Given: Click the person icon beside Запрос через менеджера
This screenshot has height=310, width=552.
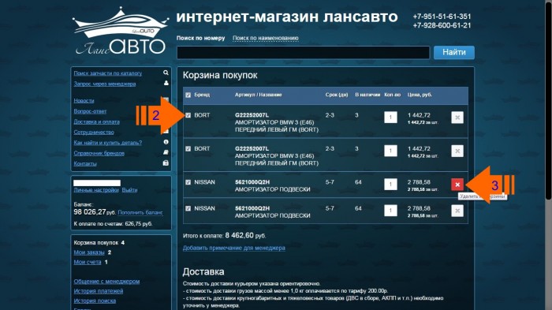Looking at the screenshot, I should point(166,83).
